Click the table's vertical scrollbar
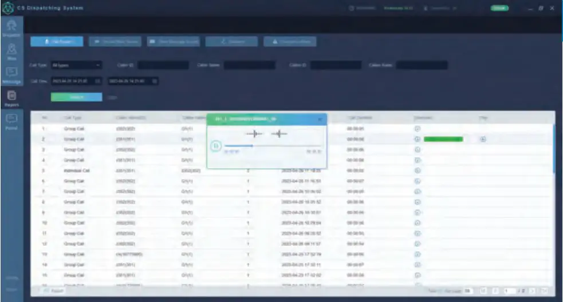The image size is (563, 302). click(554, 149)
